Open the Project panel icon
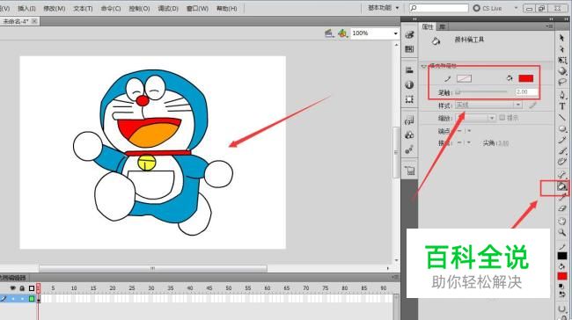572x320 pixels. (x=409, y=171)
